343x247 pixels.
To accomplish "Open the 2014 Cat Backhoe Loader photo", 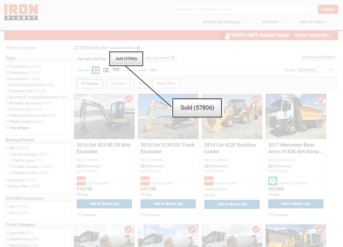I will pos(232,116).
